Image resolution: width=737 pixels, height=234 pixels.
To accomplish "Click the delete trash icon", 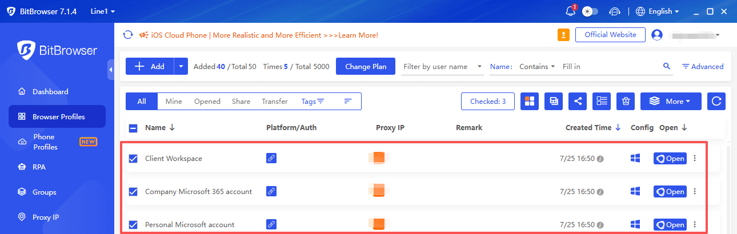I will (x=626, y=102).
